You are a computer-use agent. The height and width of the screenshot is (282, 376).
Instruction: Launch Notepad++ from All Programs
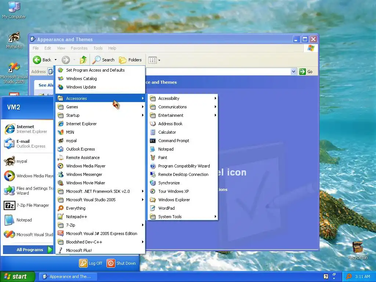pos(100,217)
